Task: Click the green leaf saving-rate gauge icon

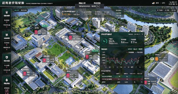Action: click(104, 41)
